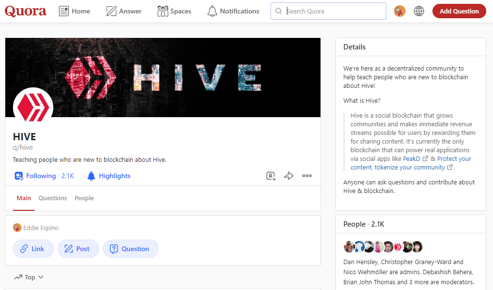Screen dimensions: 493x290
Task: Click the Answer pencil icon
Action: (111, 11)
